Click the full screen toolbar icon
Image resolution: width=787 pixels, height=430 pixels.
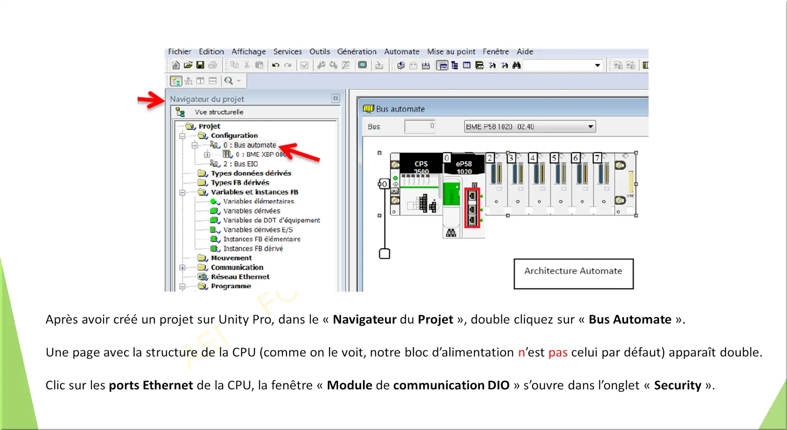(362, 65)
